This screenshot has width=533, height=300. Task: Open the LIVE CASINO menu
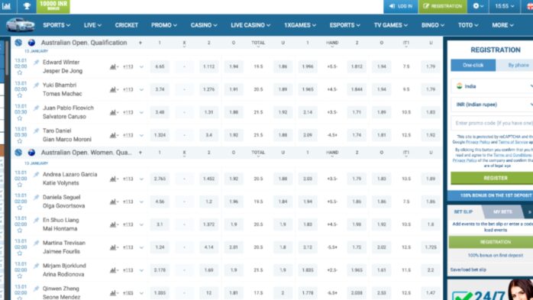click(250, 25)
